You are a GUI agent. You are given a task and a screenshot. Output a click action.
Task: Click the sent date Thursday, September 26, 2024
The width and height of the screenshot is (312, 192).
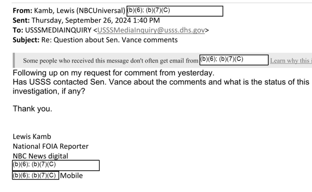pyautogui.click(x=81, y=20)
